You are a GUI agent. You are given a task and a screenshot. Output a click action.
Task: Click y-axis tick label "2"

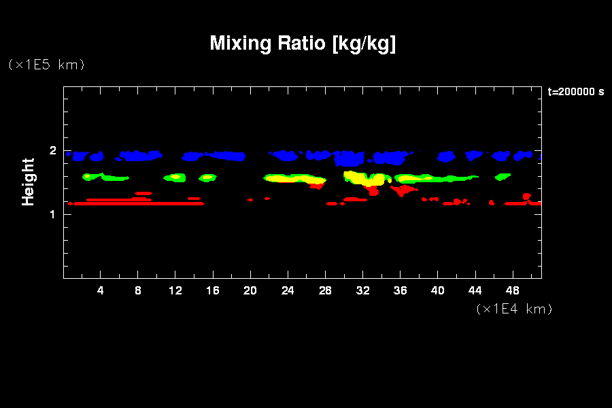(53, 151)
